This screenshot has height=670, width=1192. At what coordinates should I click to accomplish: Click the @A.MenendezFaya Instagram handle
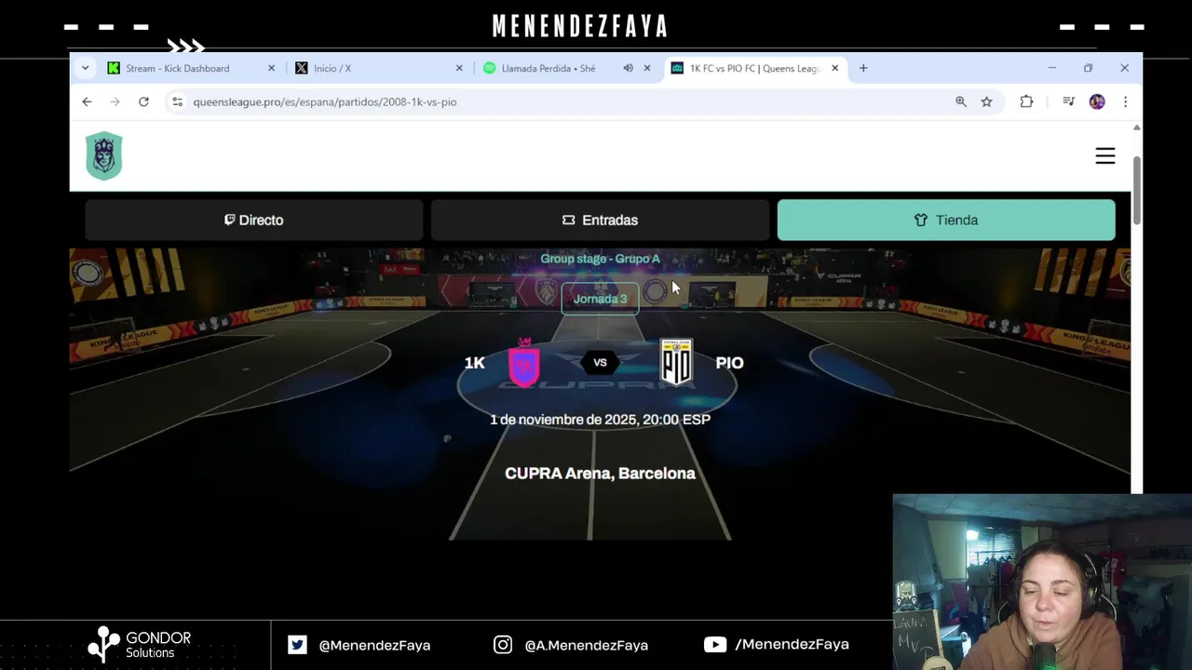[586, 645]
